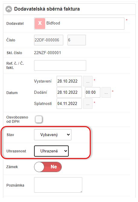Tick the Osvobozeno od DPH checkbox
Image resolution: width=138 pixels, height=202 pixels.
coord(39,119)
